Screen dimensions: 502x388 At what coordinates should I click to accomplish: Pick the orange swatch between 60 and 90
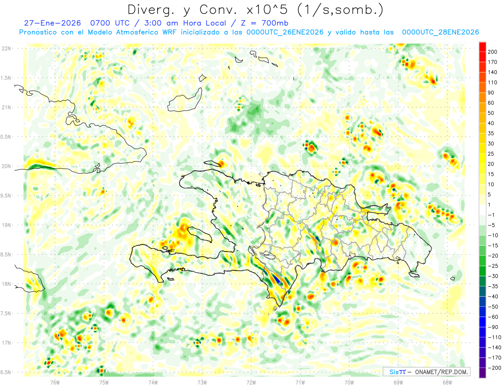click(483, 98)
